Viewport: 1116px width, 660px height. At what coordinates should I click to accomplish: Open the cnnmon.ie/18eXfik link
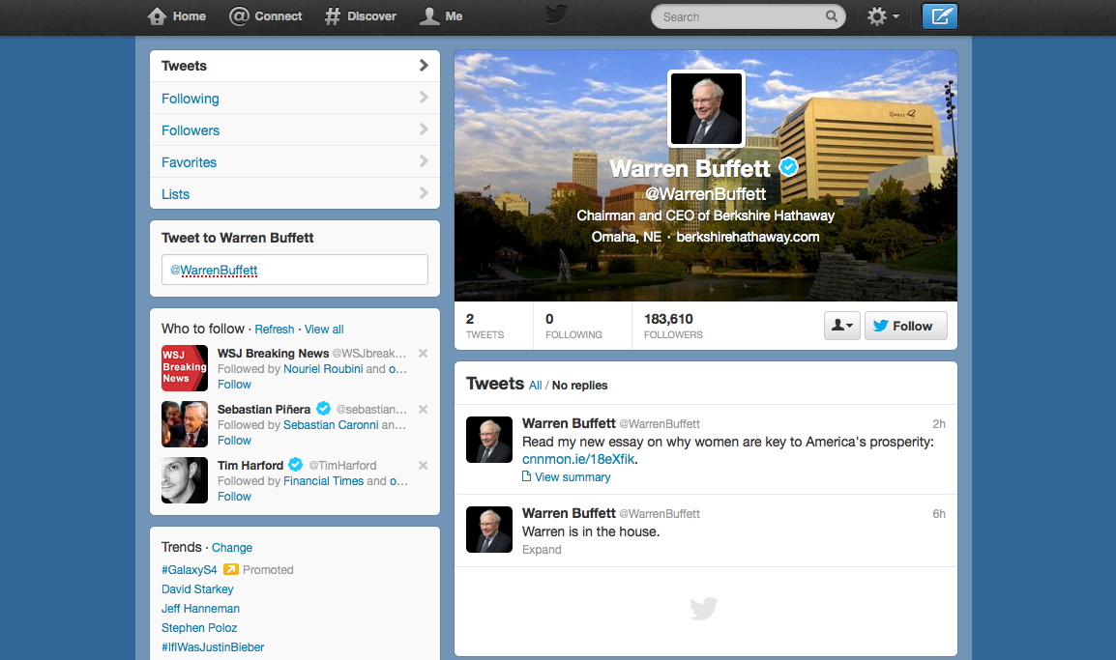click(x=578, y=459)
